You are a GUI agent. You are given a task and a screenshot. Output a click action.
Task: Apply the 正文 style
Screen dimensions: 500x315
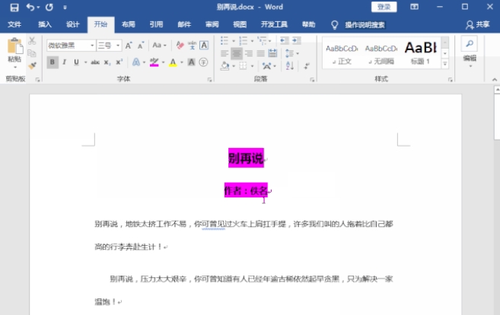coord(342,53)
